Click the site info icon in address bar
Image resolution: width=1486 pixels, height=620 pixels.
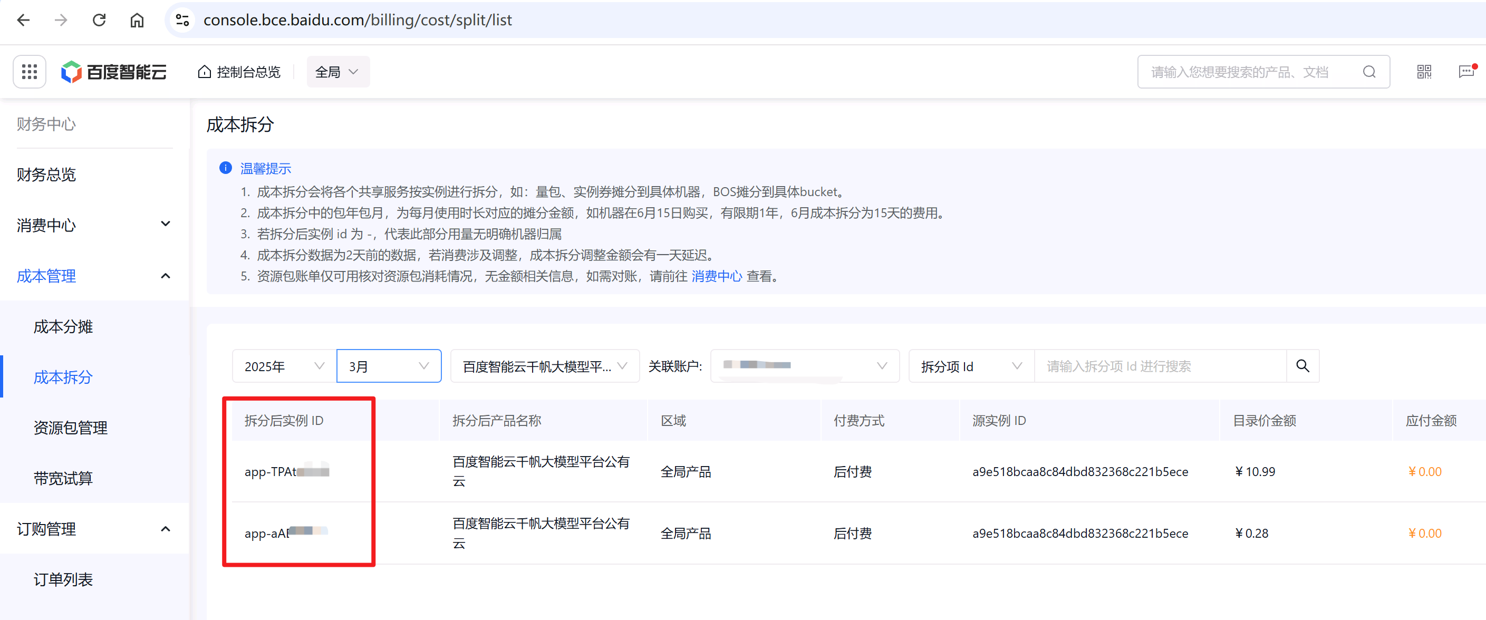183,20
